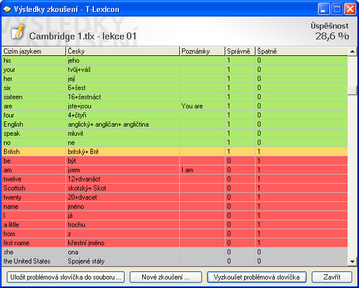
Task: Sort by the 'Cizím jazykem' column header
Action: [34, 51]
